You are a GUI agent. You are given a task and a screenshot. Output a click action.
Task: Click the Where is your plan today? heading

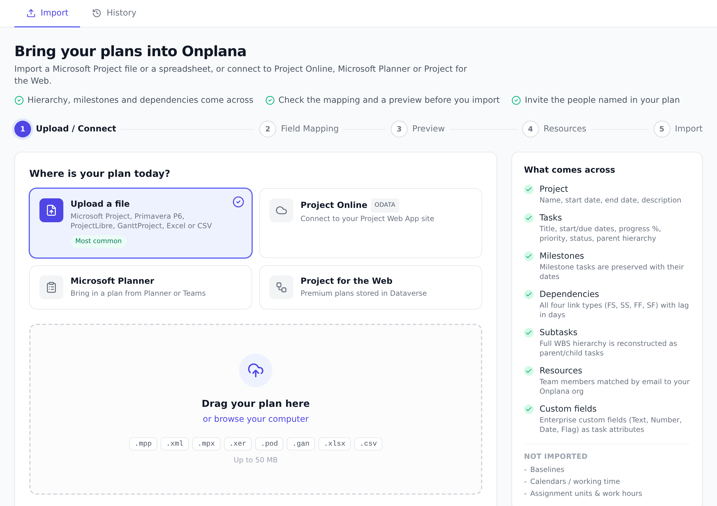[99, 174]
